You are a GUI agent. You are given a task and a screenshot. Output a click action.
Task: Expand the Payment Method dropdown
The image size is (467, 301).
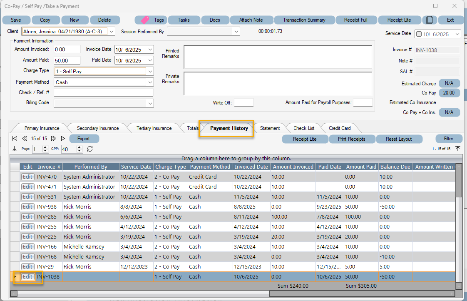(150, 82)
